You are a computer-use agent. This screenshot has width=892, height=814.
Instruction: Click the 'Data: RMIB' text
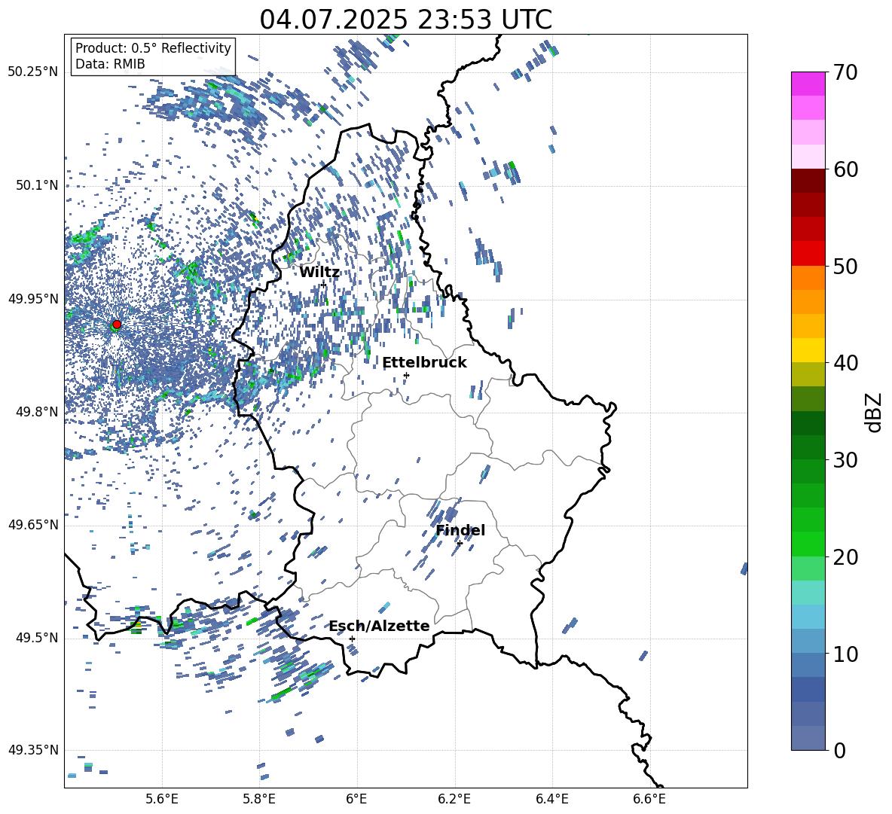(110, 64)
